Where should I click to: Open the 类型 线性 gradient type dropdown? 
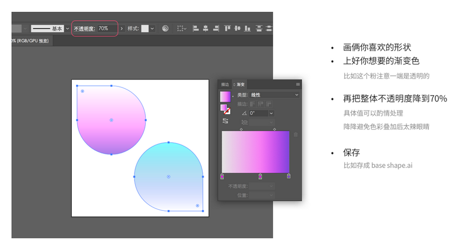click(x=274, y=95)
